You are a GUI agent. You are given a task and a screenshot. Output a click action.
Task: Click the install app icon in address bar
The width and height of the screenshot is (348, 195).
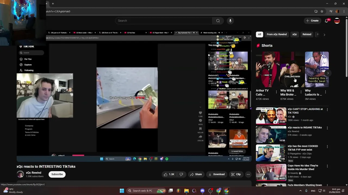(x=316, y=11)
